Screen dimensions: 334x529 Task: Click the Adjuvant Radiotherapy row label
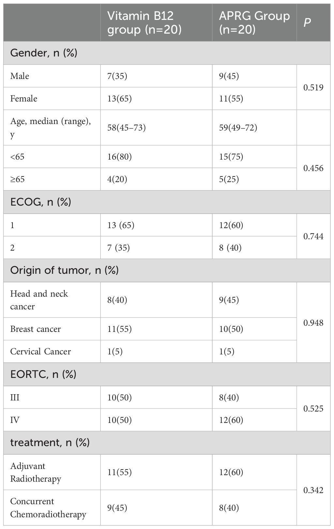pos(36,472)
